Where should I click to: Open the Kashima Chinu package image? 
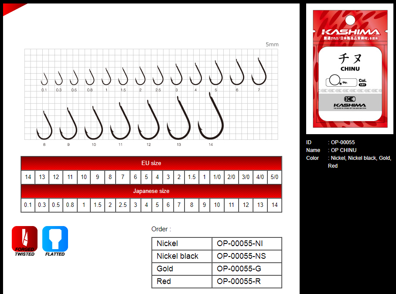349,69
